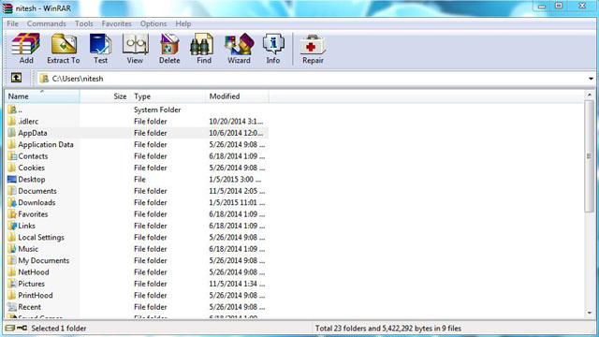Screen dimensions: 599x337
Task: Click the View file toolbar icon
Action: pos(135,49)
